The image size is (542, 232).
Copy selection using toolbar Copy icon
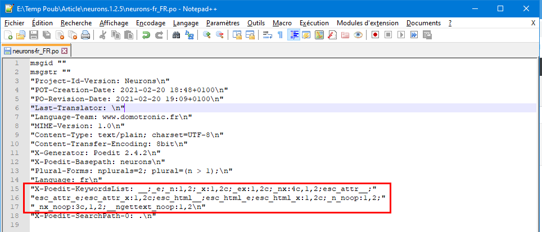tap(116, 35)
